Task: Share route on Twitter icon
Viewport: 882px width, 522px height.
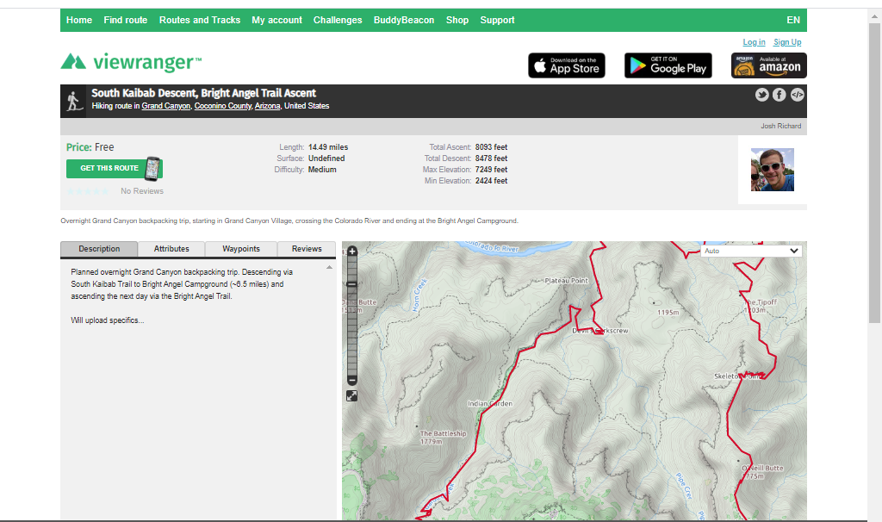Action: [x=761, y=95]
